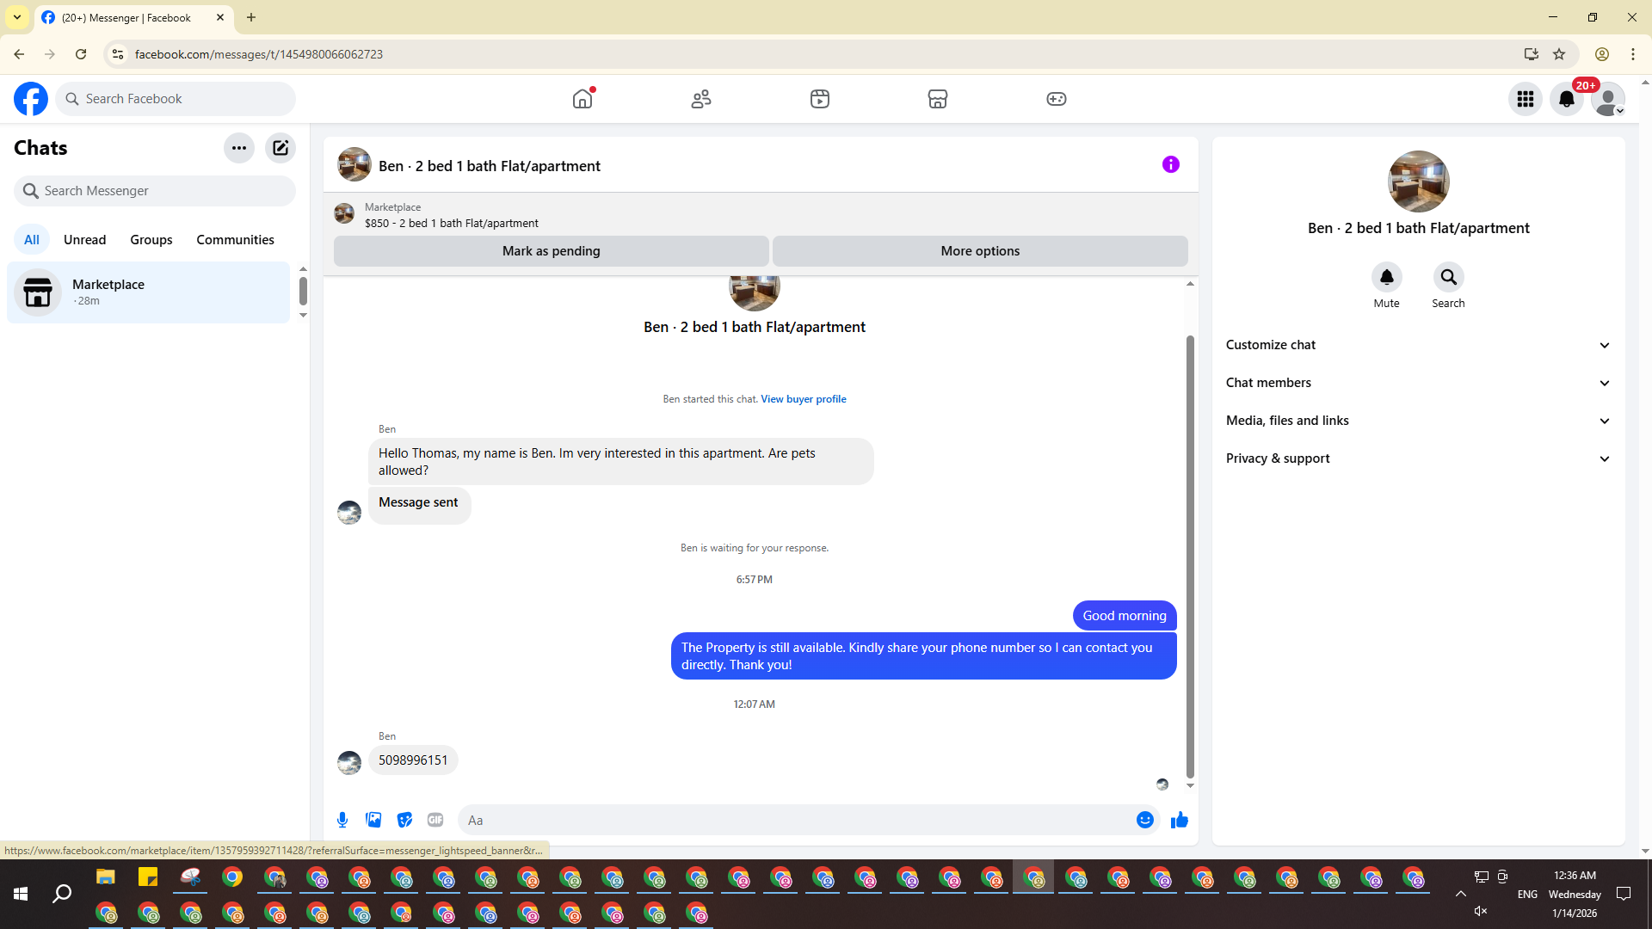Switch to the Unread chats tab

pos(84,240)
